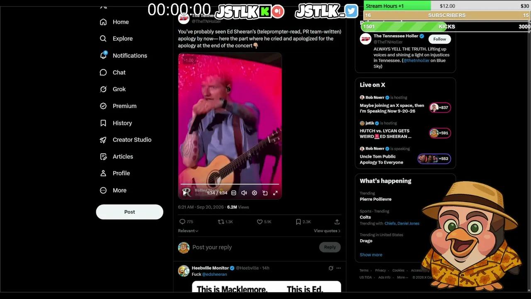531x299 pixels.
Task: Open the @thetnholler Blue Sky link
Action: pyautogui.click(x=416, y=60)
